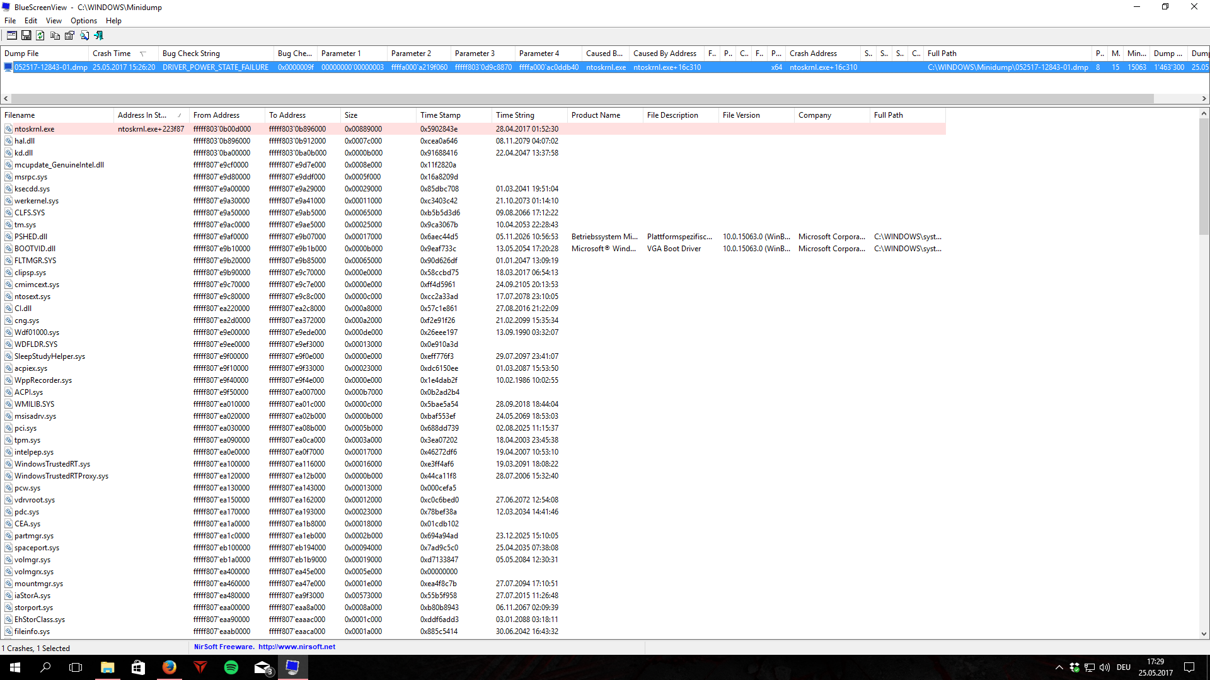Sort crashes by Crash Time column header

pyautogui.click(x=112, y=54)
